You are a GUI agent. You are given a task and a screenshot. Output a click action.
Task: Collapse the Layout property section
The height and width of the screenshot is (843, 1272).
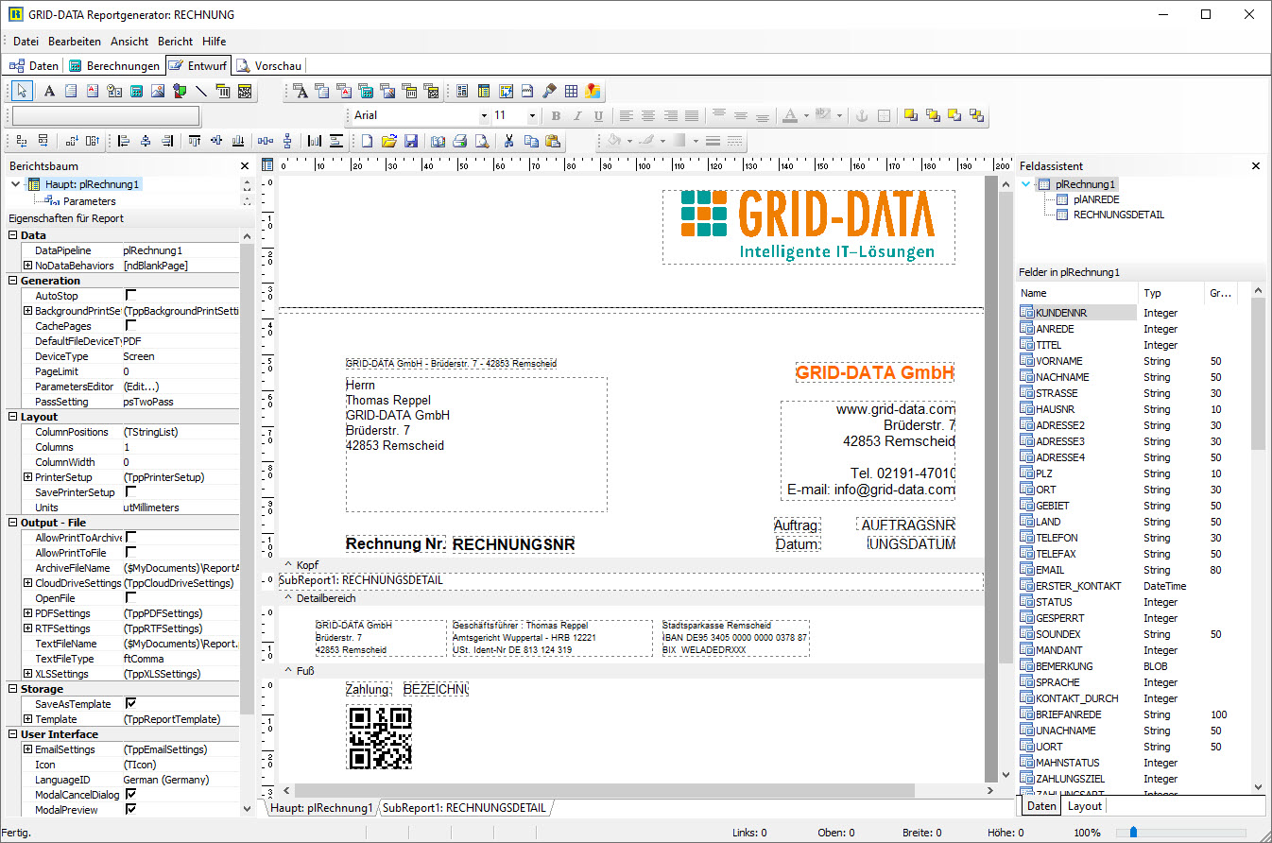click(13, 417)
